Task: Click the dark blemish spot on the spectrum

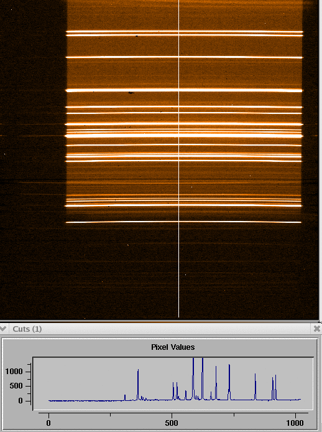Action: tap(131, 93)
